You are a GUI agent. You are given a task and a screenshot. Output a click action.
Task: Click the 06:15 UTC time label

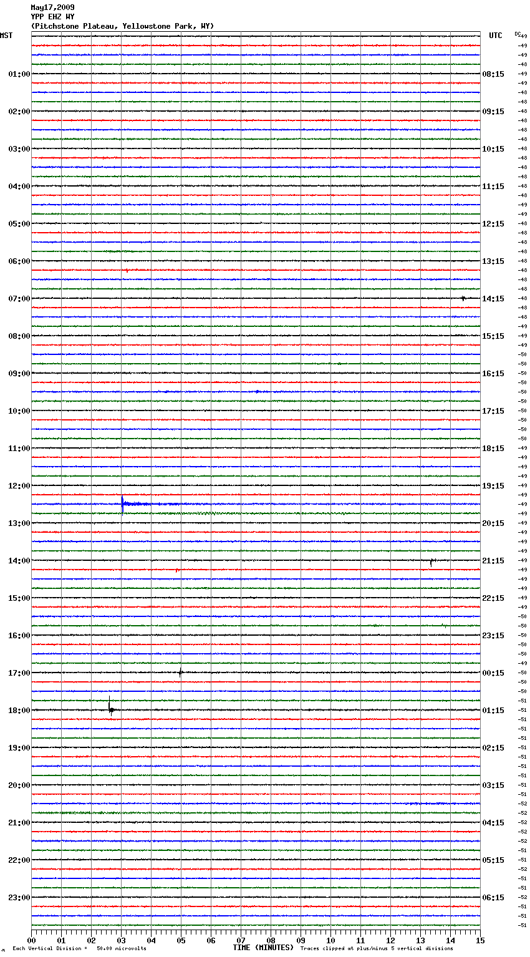coord(493,898)
